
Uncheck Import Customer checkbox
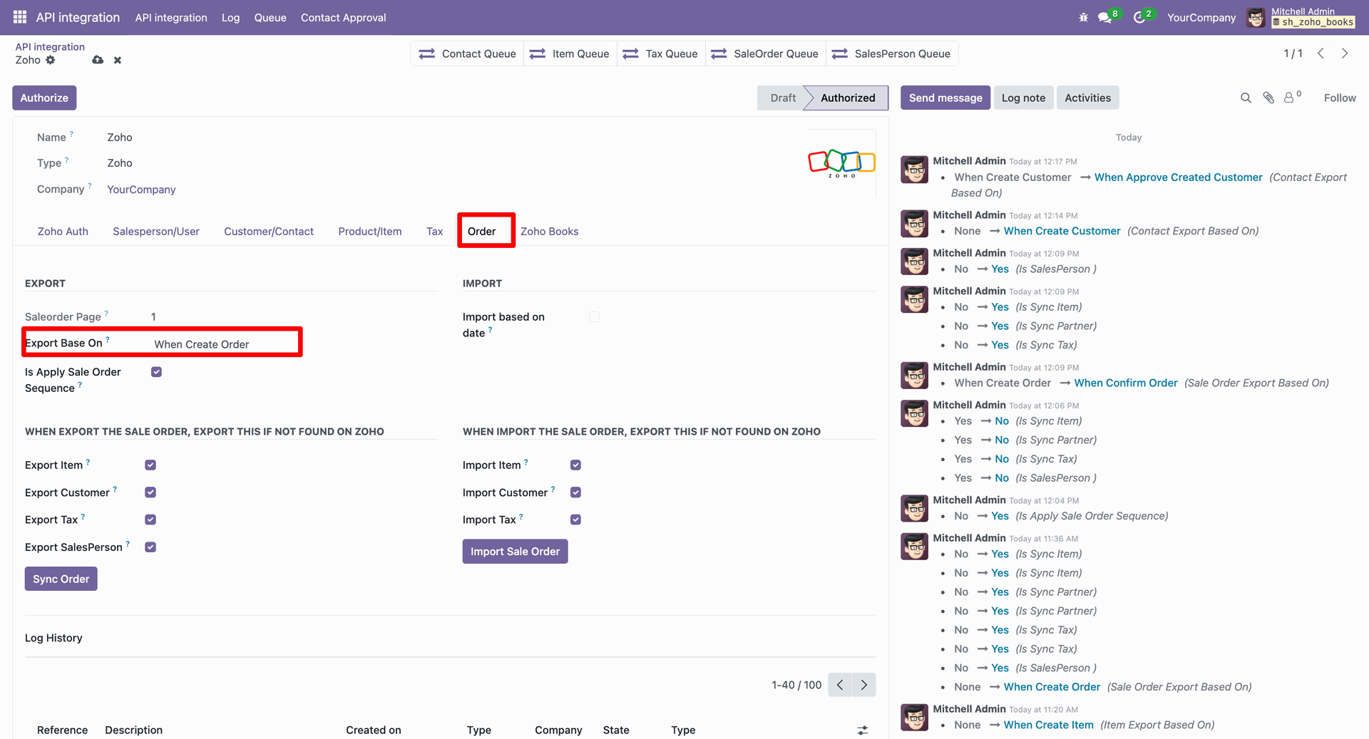pyautogui.click(x=575, y=492)
